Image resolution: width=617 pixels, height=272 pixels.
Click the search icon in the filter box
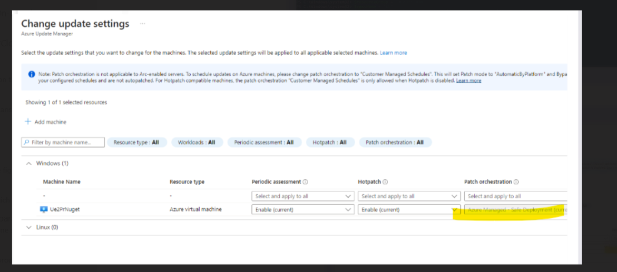point(27,142)
